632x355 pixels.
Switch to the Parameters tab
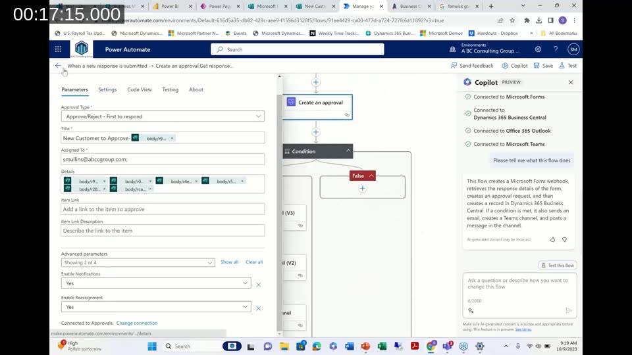pos(74,89)
